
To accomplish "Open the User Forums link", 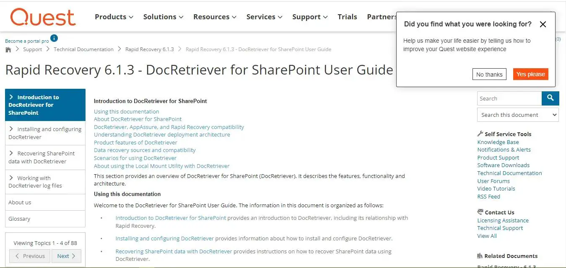I will [x=493, y=181].
